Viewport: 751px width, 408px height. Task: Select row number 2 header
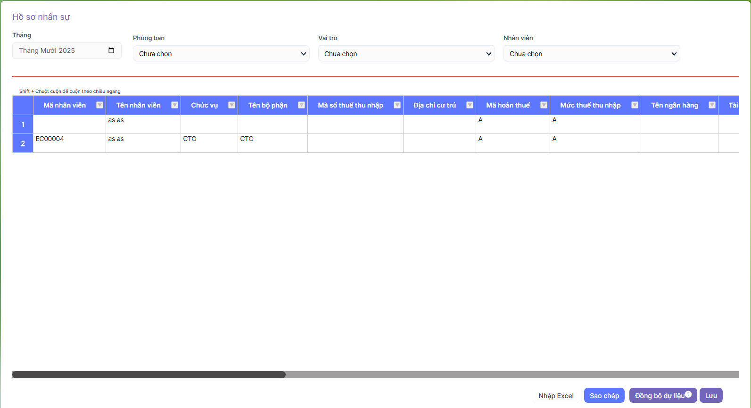(23, 143)
